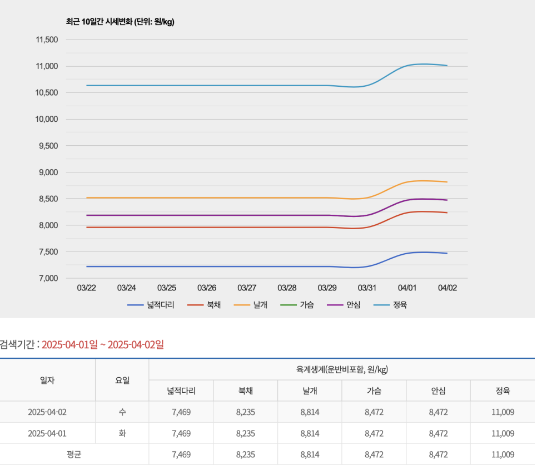Click the 넓적다리 table column header
537x469 pixels.
pos(181,391)
